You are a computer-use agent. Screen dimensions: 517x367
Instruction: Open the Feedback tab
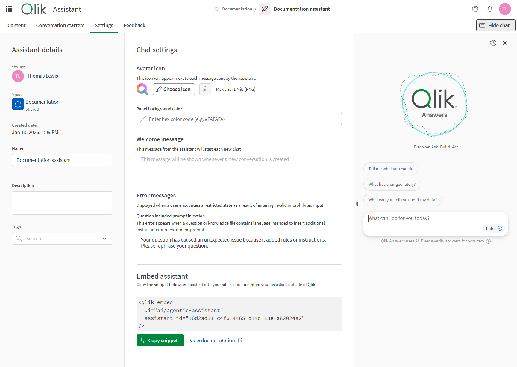coord(134,25)
